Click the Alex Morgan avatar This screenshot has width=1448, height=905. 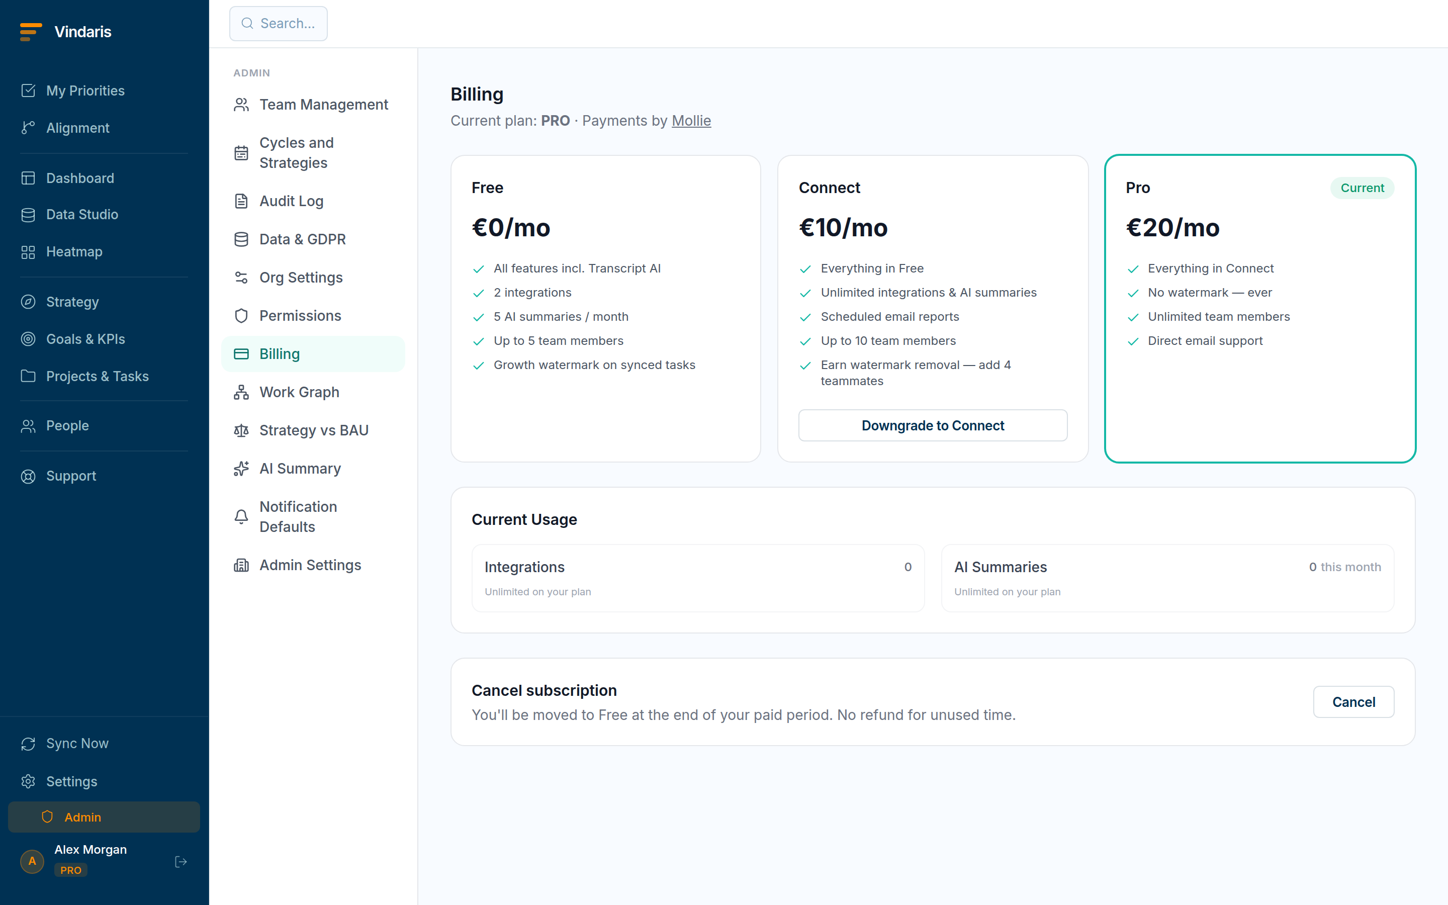tap(32, 861)
